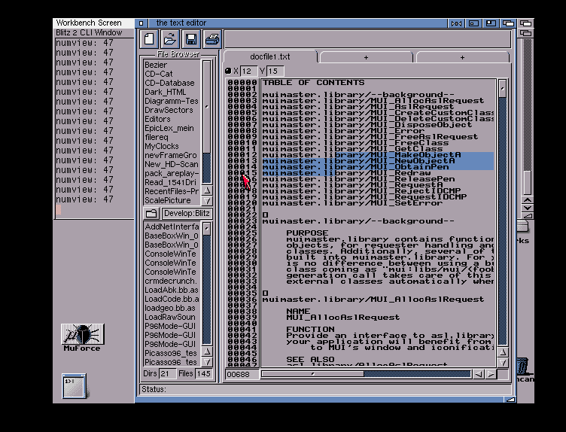Open the second '+' empty tab

click(461, 57)
